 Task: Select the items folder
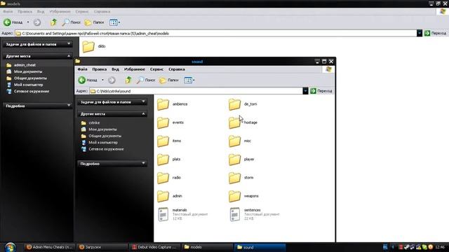tap(169, 141)
